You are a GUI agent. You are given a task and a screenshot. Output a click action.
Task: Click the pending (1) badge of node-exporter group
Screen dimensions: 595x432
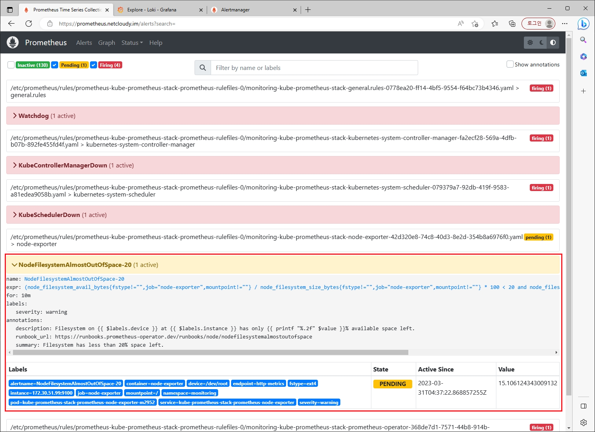click(538, 237)
